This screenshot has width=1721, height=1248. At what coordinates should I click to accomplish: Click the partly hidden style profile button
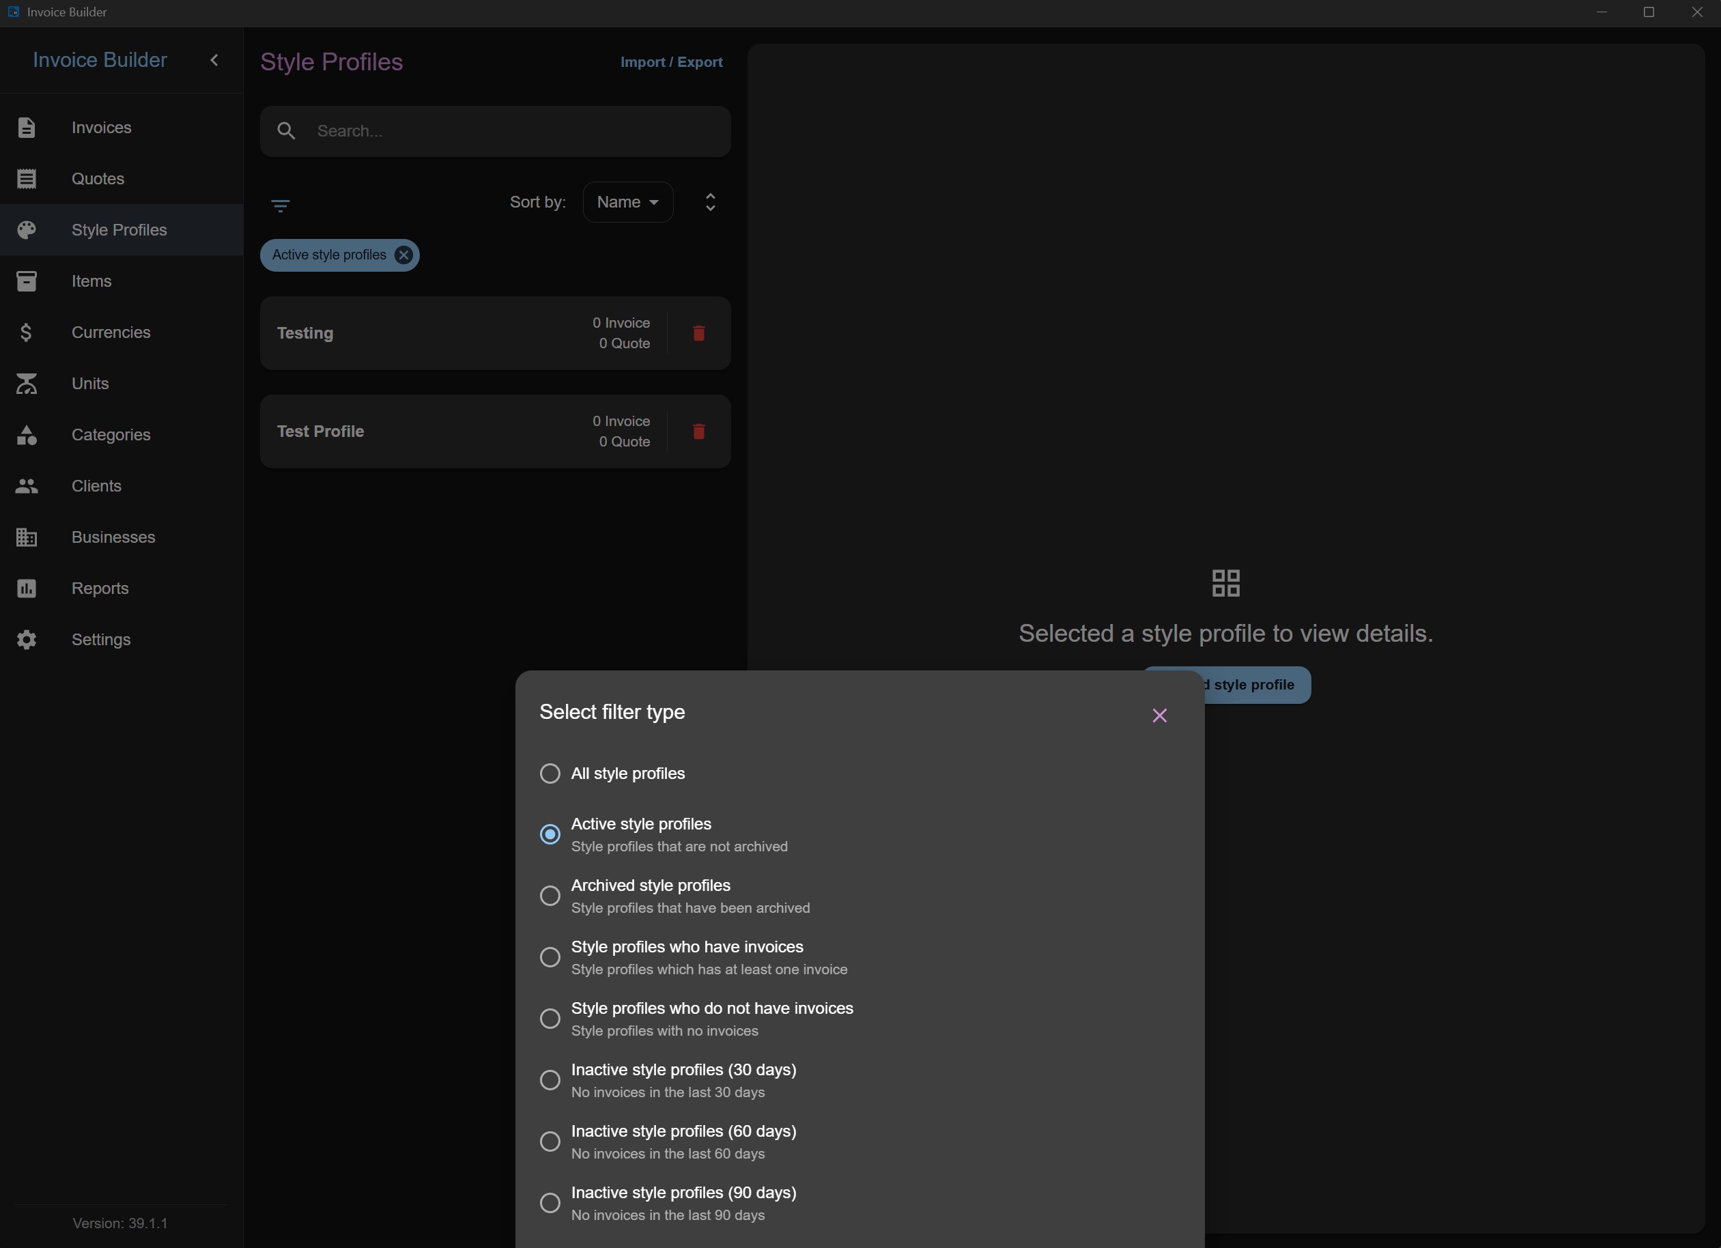1257,684
